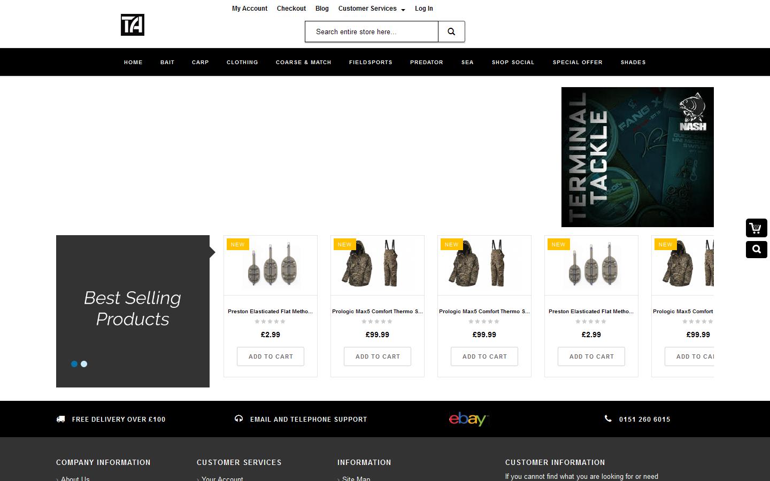Screen dimensions: 770x481
Task: Click star rating on first Preston product
Action: click(x=270, y=322)
